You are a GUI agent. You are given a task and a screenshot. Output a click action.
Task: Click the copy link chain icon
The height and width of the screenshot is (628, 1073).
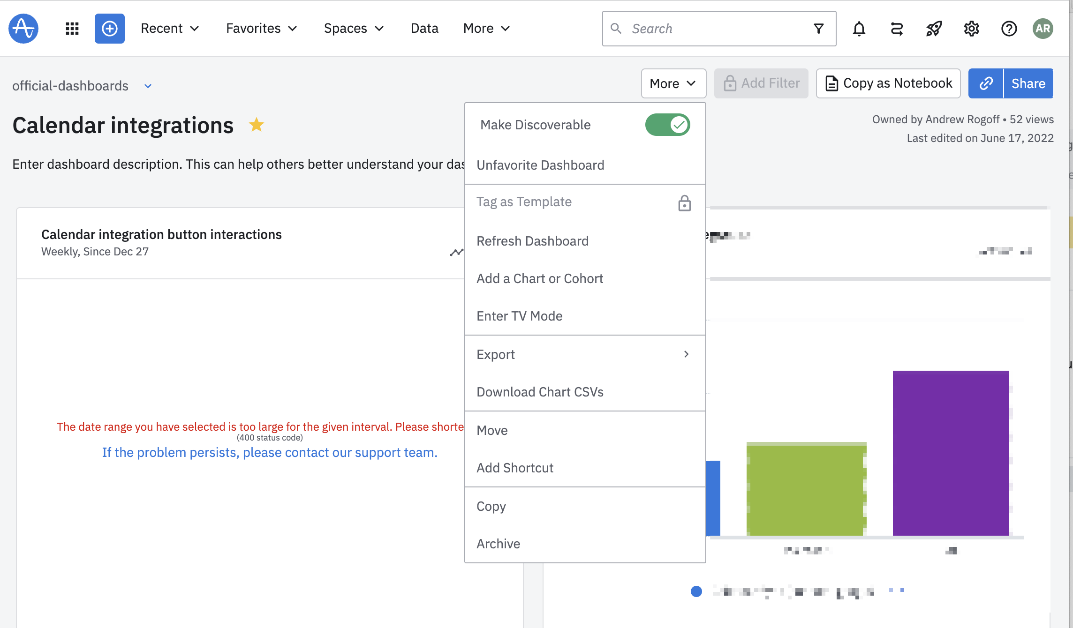[986, 83]
